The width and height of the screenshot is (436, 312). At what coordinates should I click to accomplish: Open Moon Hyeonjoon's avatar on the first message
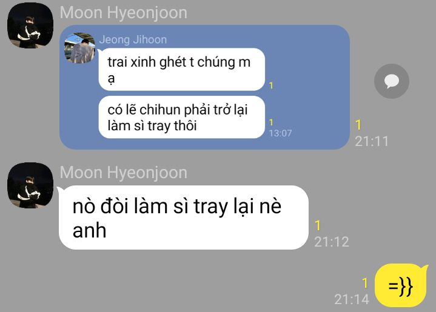point(30,25)
